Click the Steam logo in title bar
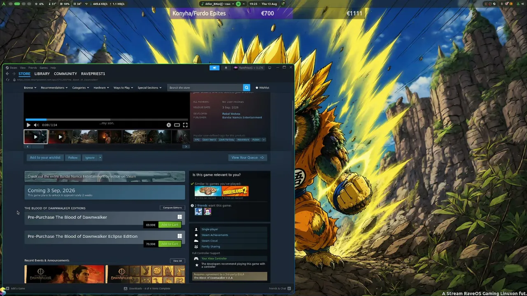The image size is (527, 296). 7,68
